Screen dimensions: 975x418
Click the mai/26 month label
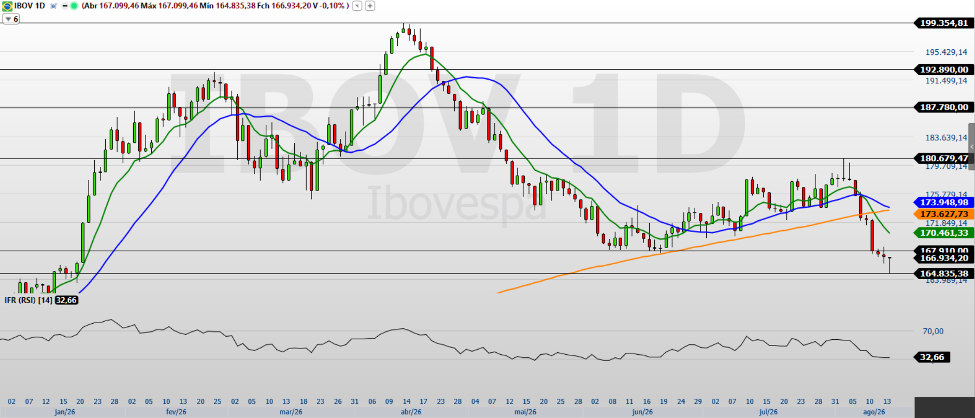click(x=525, y=412)
